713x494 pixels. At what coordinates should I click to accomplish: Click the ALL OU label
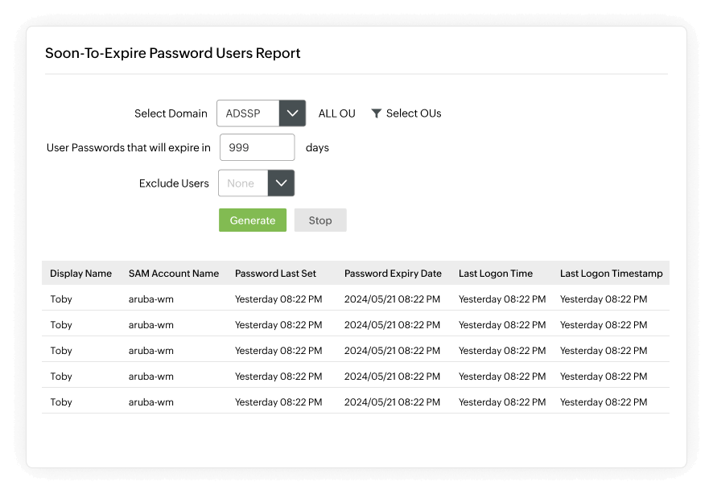(336, 113)
